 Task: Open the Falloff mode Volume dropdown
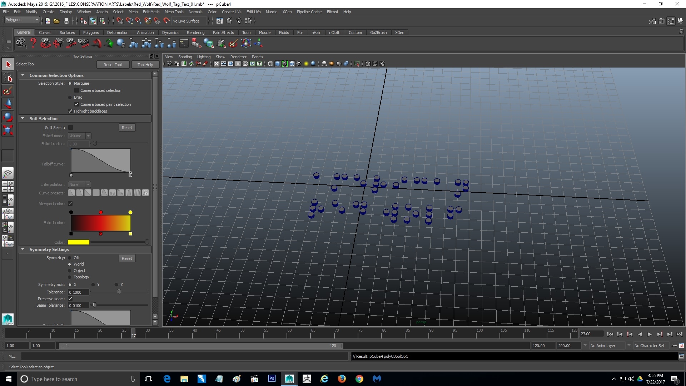79,136
